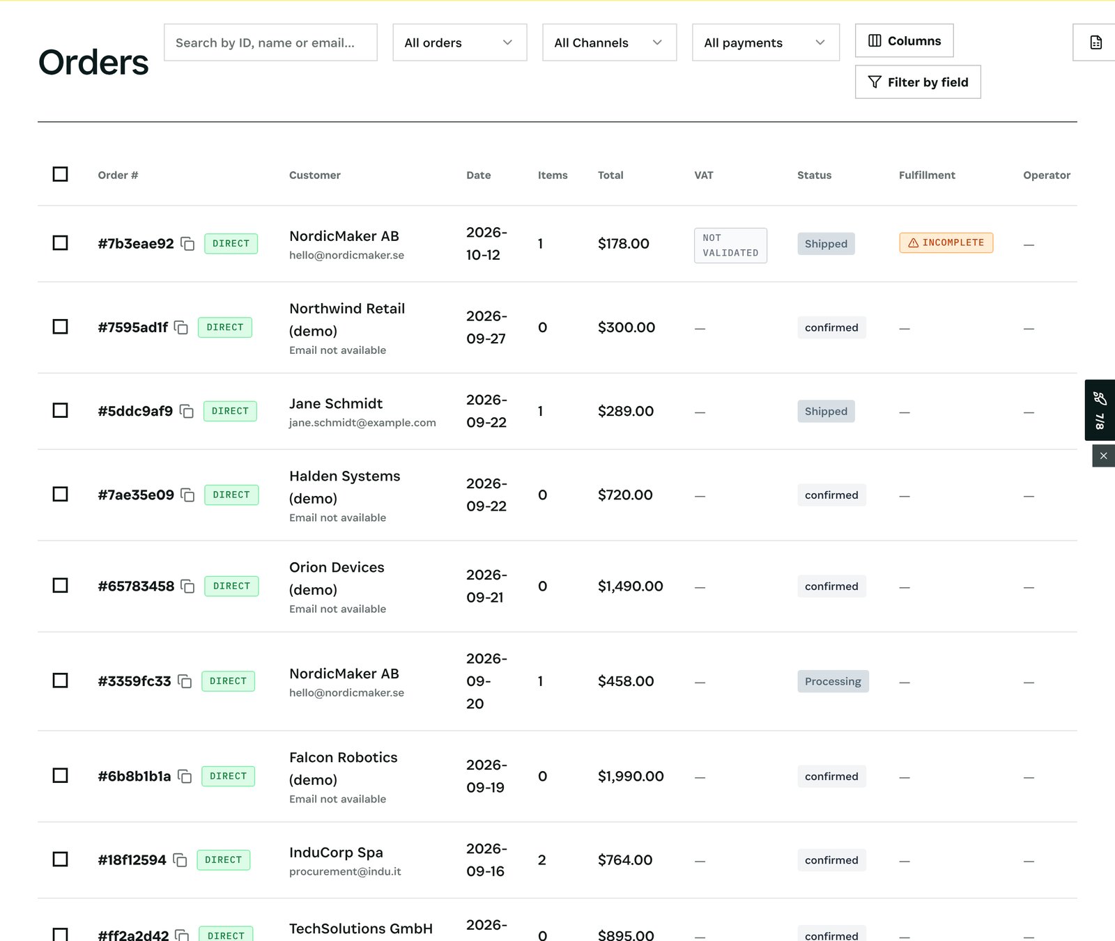This screenshot has height=941, width=1115.
Task: Select checkbox for order #18f12594
Action: [x=61, y=860]
